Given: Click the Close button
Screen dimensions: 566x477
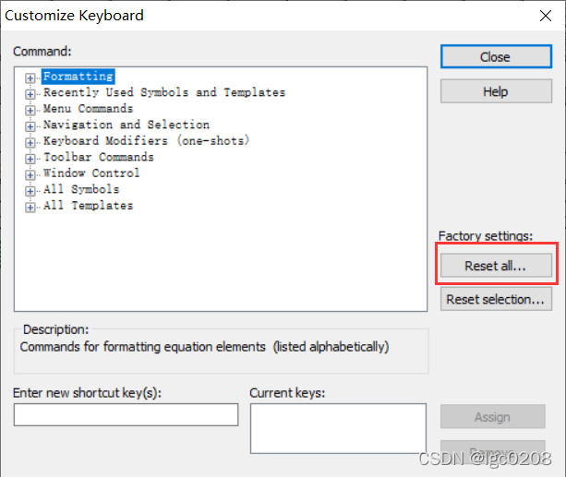Looking at the screenshot, I should [496, 56].
